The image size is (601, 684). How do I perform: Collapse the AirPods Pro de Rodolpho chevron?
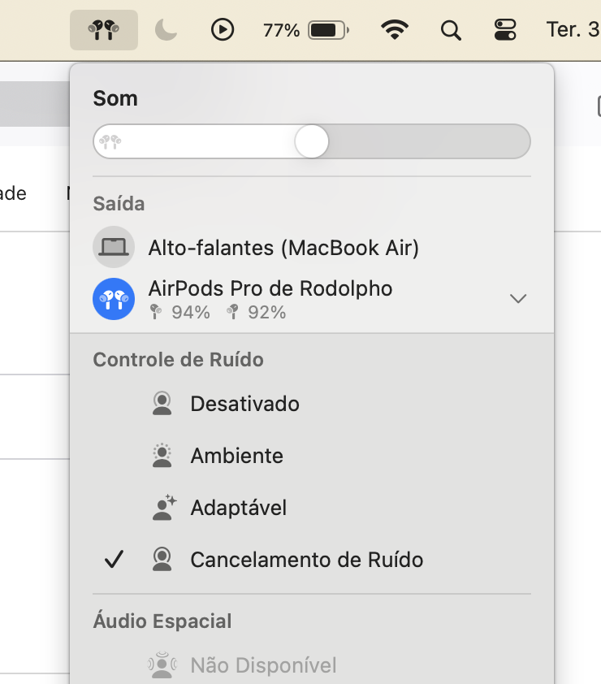coord(518,299)
